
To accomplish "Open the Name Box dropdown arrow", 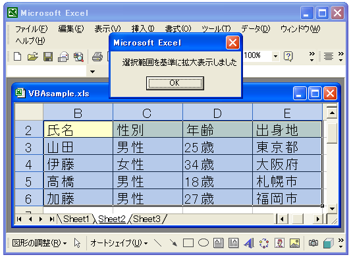I will (92, 72).
